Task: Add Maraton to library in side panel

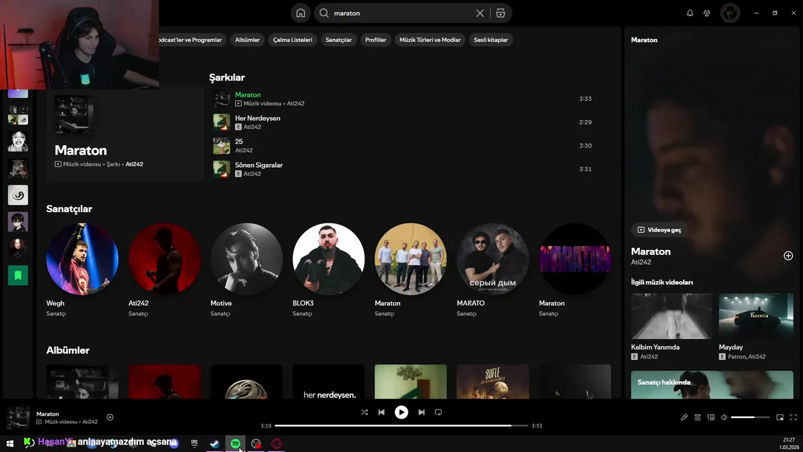Action: pos(789,256)
